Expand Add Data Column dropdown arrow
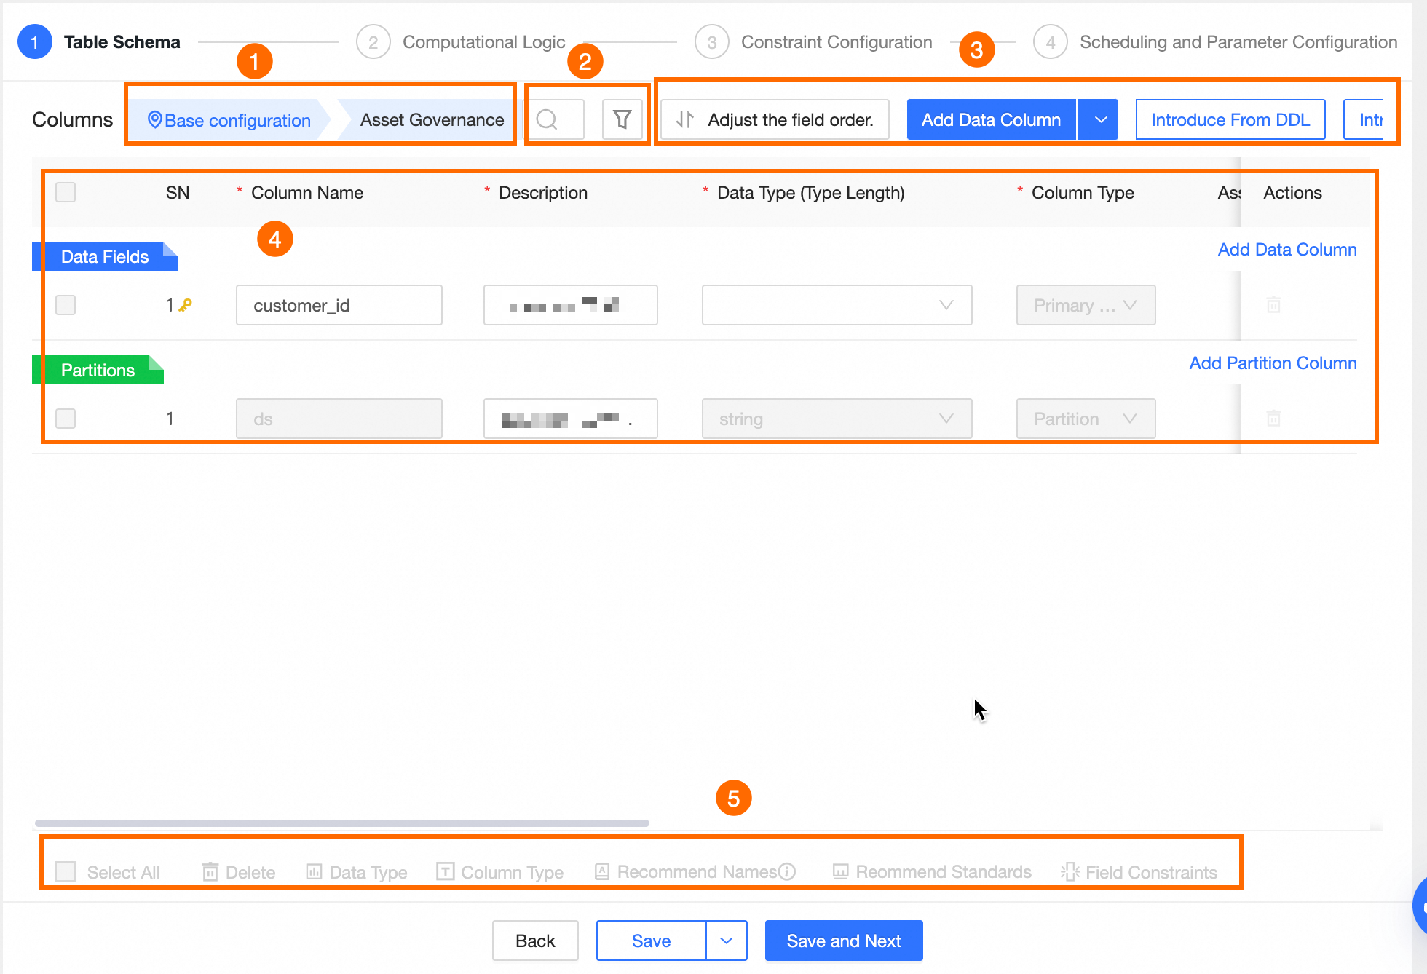The image size is (1427, 974). point(1100,119)
